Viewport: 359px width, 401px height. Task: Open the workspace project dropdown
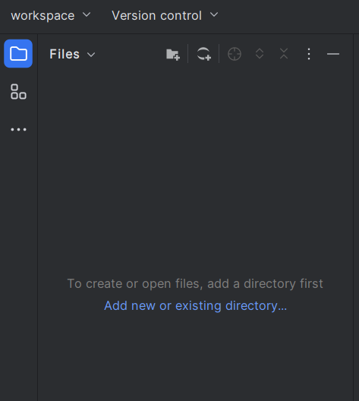click(51, 15)
